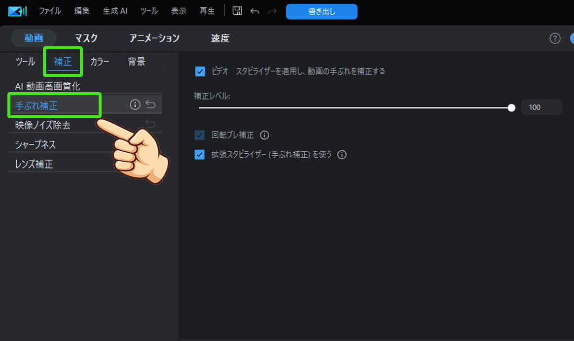Viewport: 574px width, 341px height.
Task: Click the info icon beside 拡張スタビライザー
Action: [342, 154]
